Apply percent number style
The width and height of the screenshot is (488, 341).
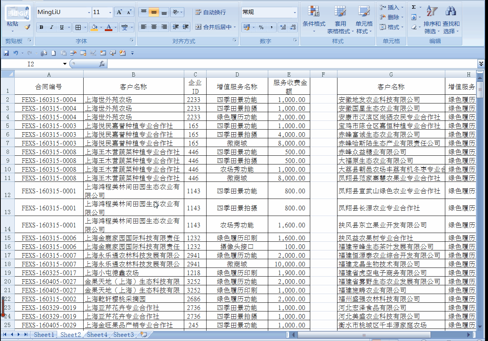(260, 27)
